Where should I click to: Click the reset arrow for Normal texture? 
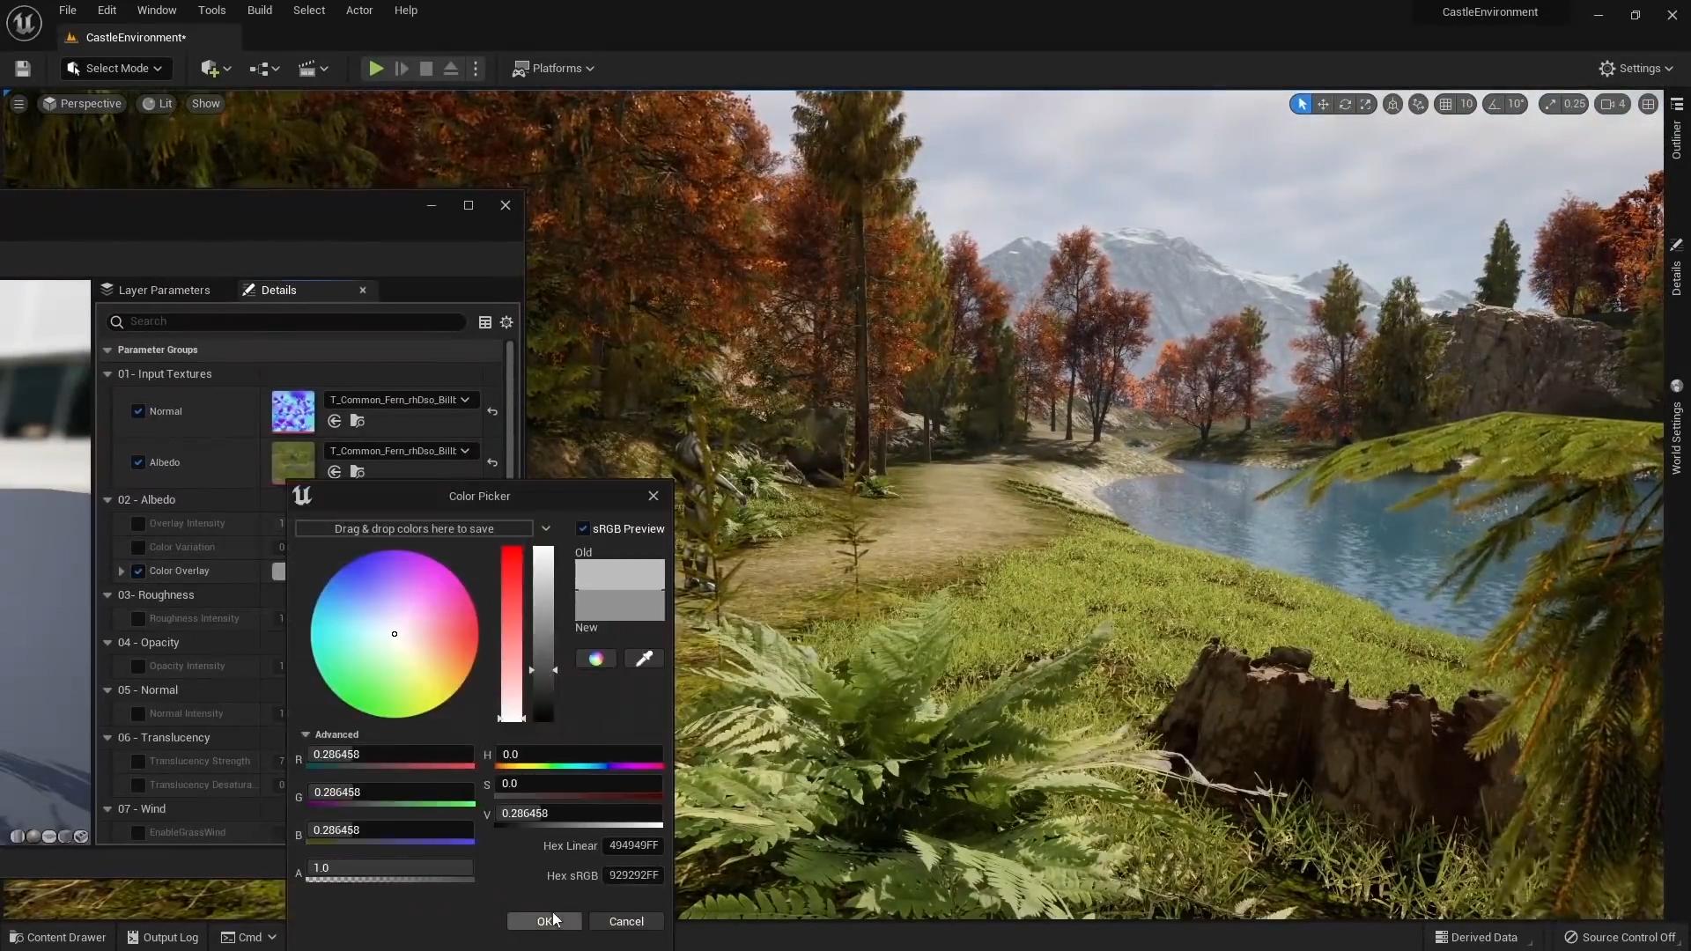492,412
